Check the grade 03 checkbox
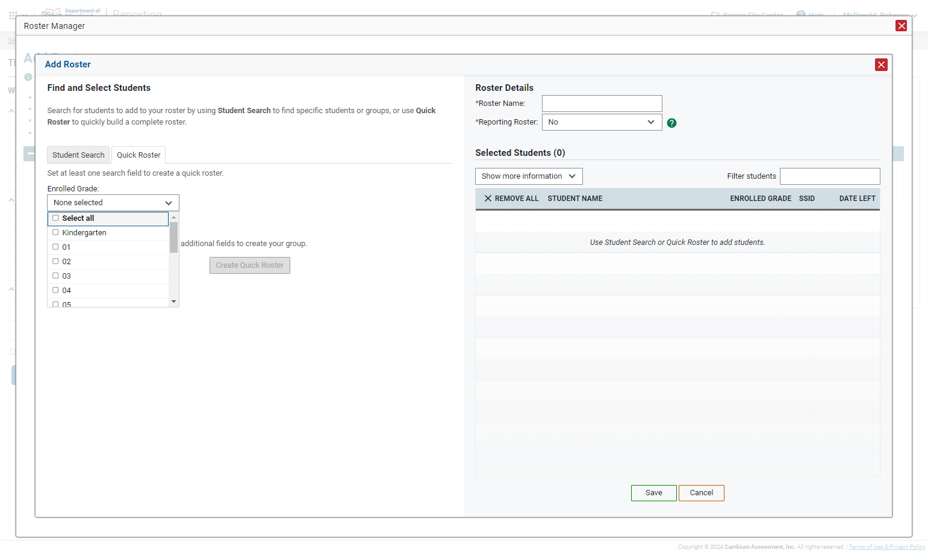The image size is (928, 553). [x=55, y=276]
